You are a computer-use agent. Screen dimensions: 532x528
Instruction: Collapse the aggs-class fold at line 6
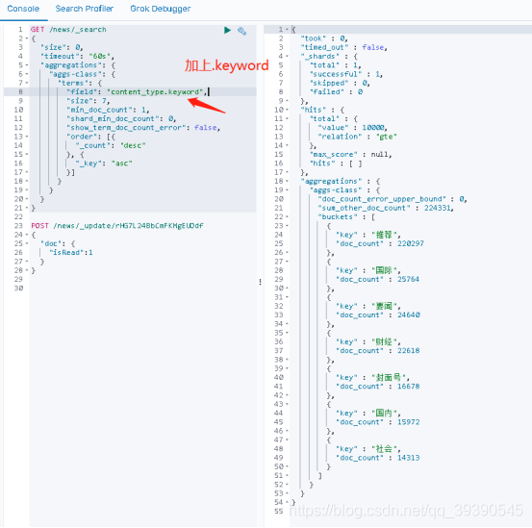27,74
